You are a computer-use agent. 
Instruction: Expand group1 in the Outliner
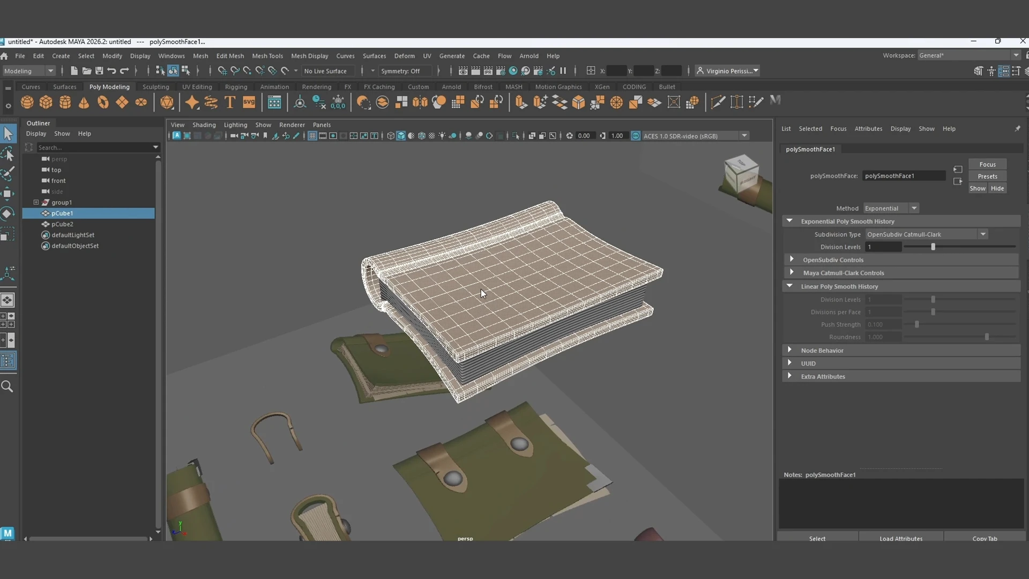(36, 202)
